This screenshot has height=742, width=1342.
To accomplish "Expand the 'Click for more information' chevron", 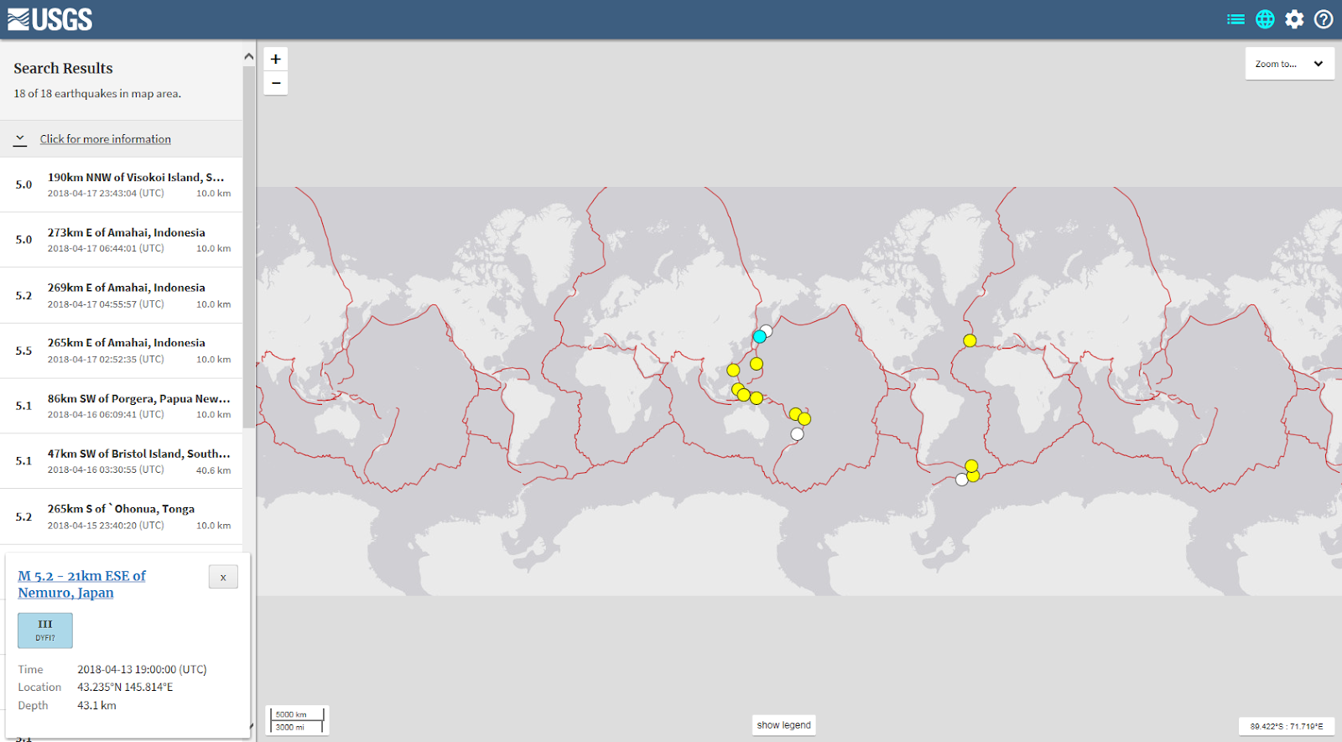I will click(20, 138).
